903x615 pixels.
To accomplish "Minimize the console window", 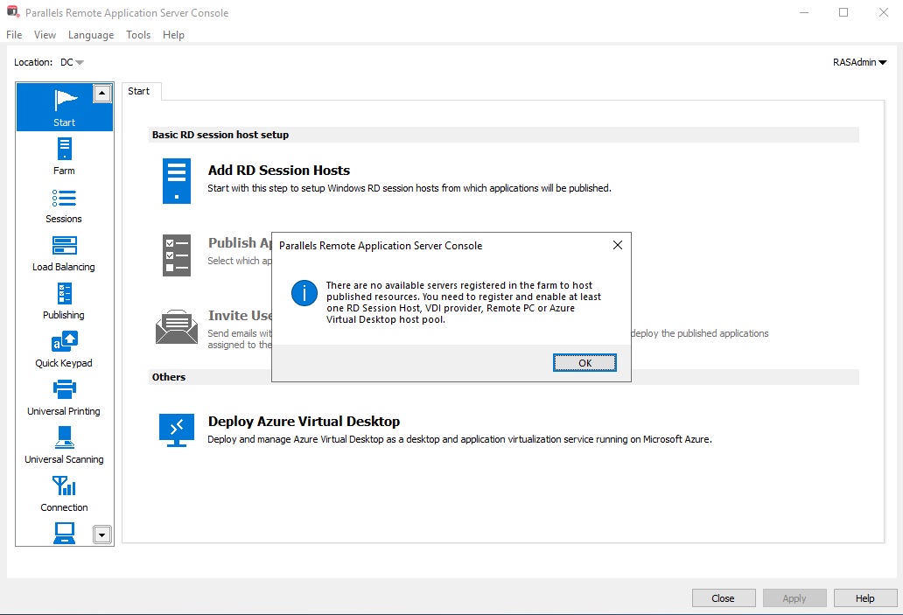I will click(x=804, y=12).
